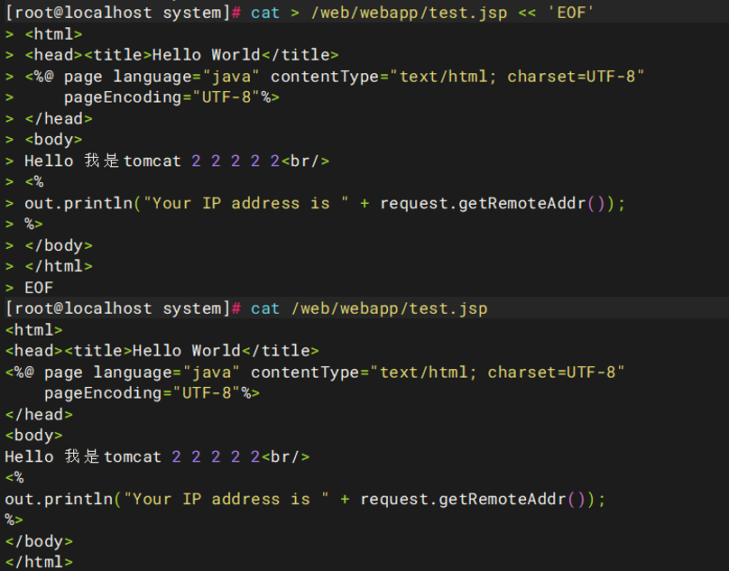The width and height of the screenshot is (729, 571).
Task: Click '</html>' last line of cat output
Action: tap(39, 562)
